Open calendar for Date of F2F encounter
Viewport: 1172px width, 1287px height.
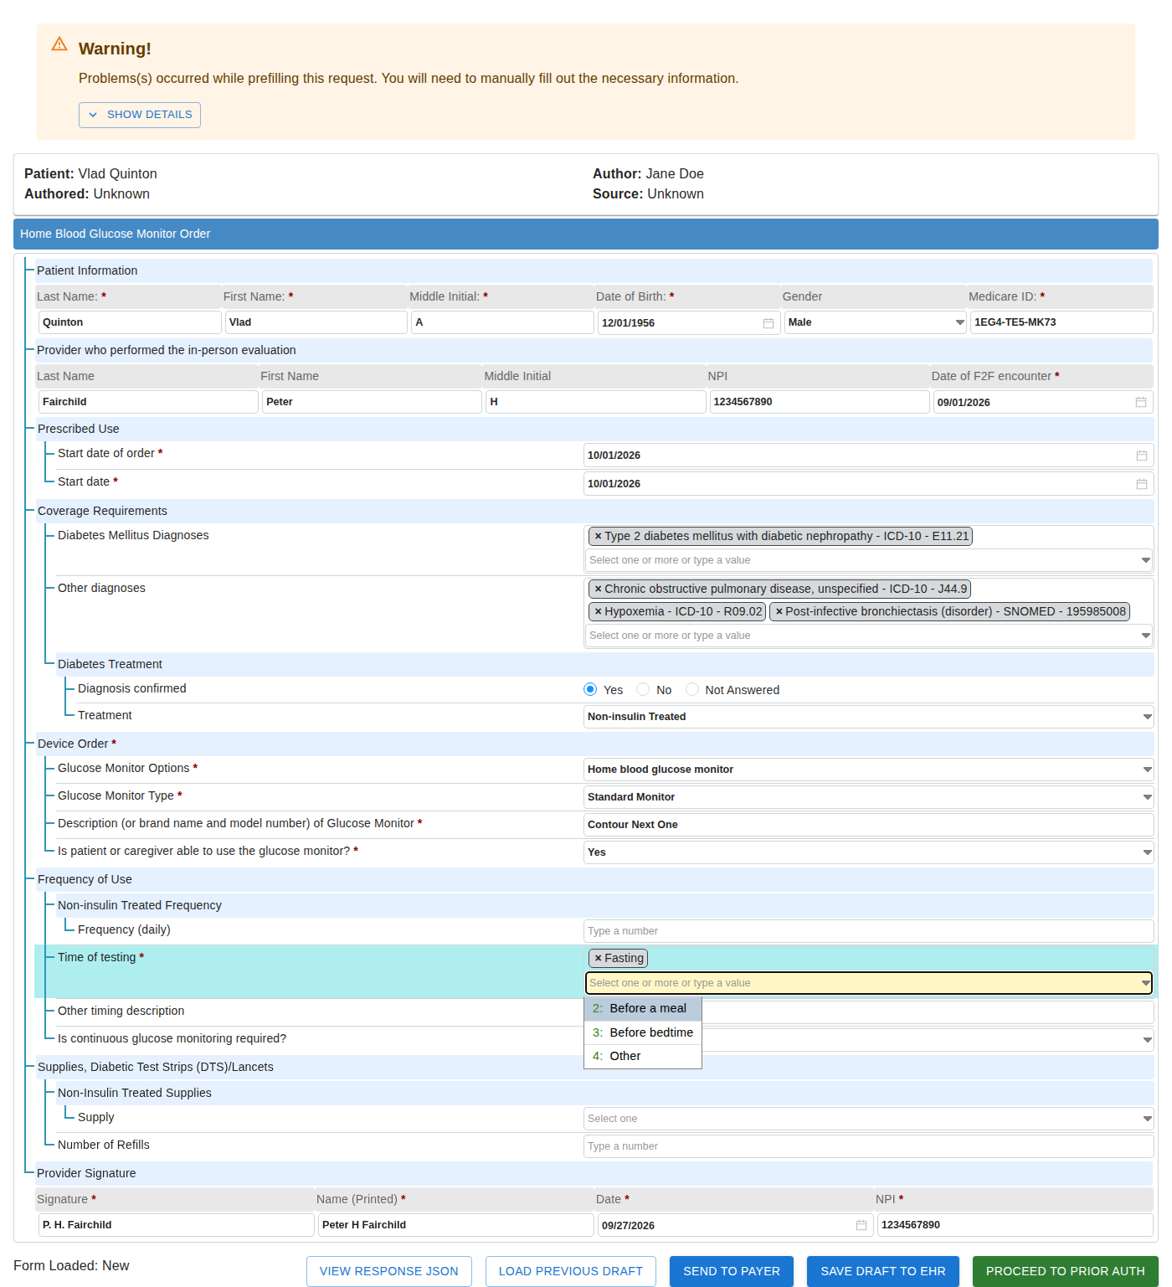1141,403
